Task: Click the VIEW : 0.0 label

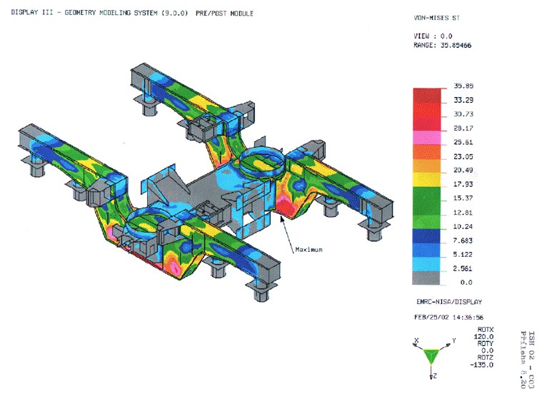Action: tap(433, 36)
